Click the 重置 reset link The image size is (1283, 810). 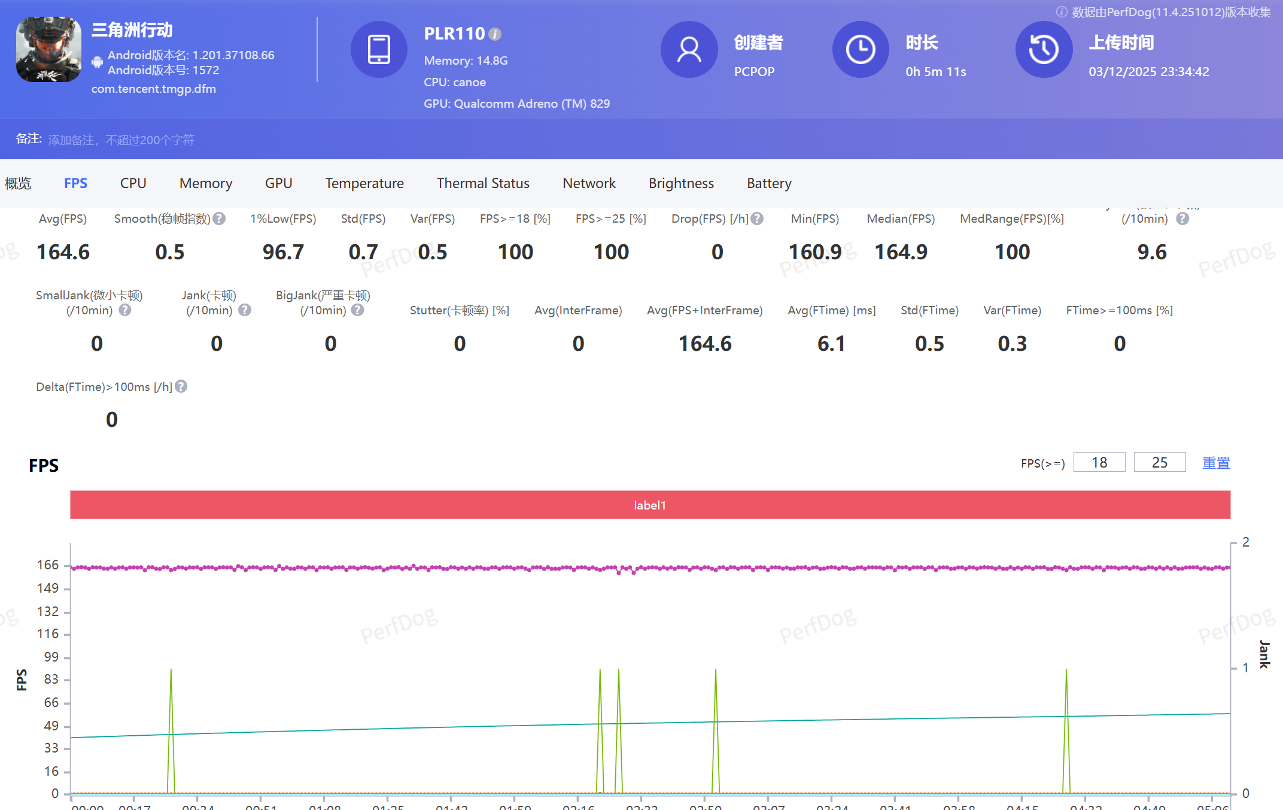pyautogui.click(x=1216, y=463)
